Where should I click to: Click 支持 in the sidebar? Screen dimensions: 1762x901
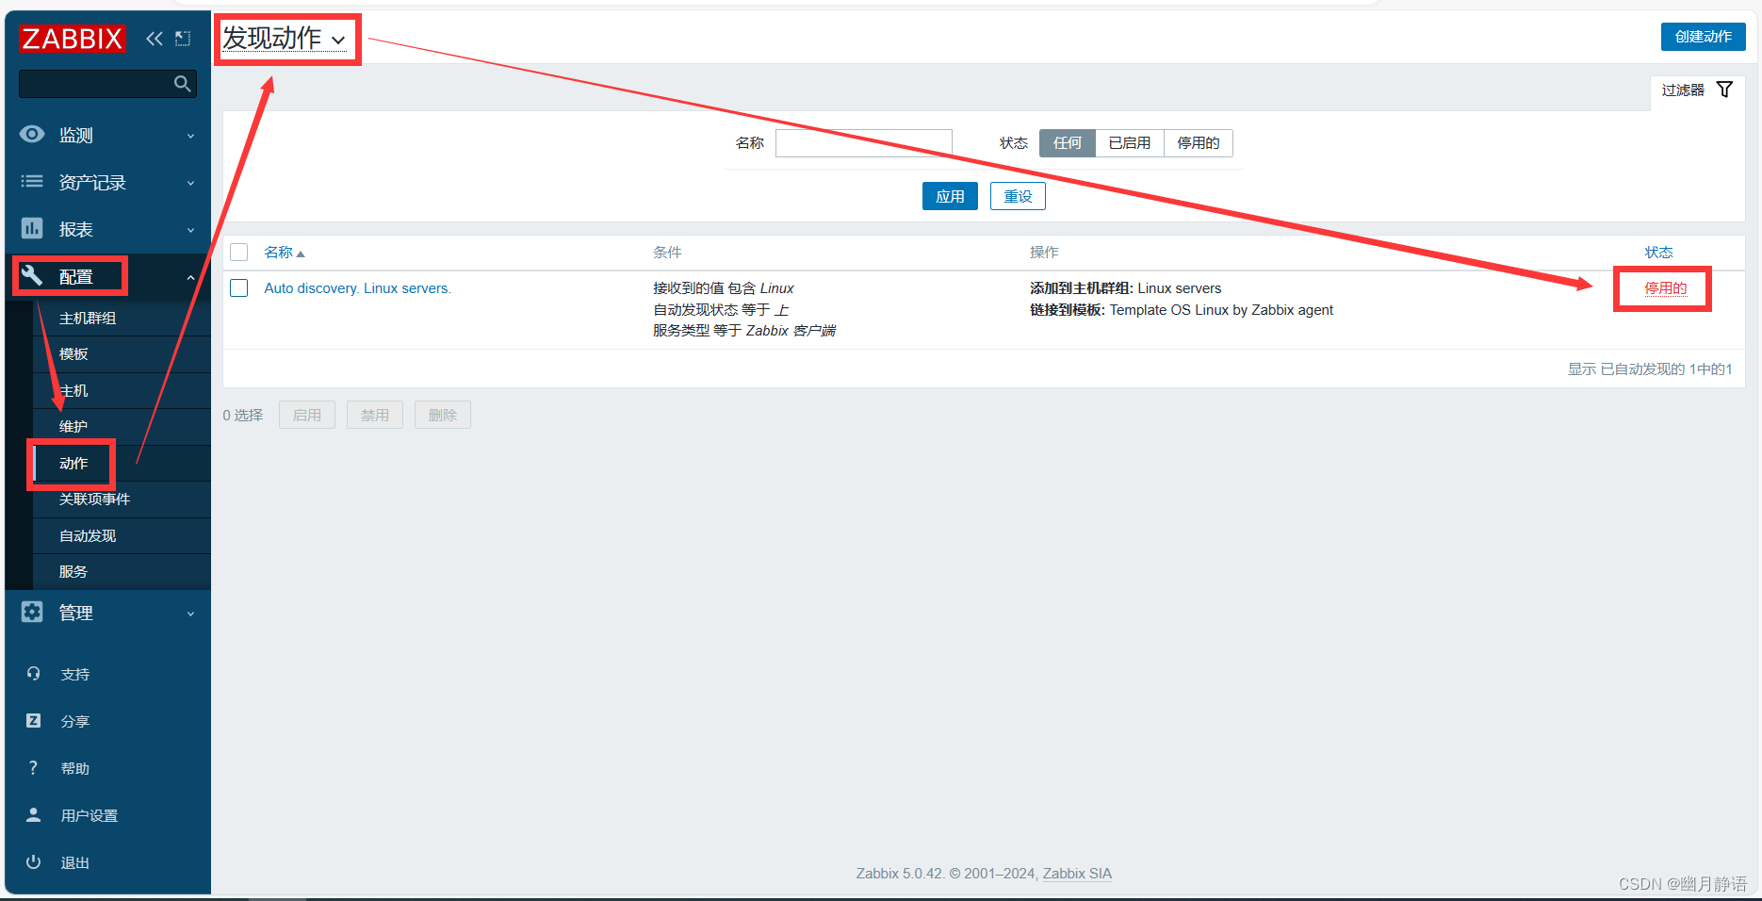click(x=75, y=675)
